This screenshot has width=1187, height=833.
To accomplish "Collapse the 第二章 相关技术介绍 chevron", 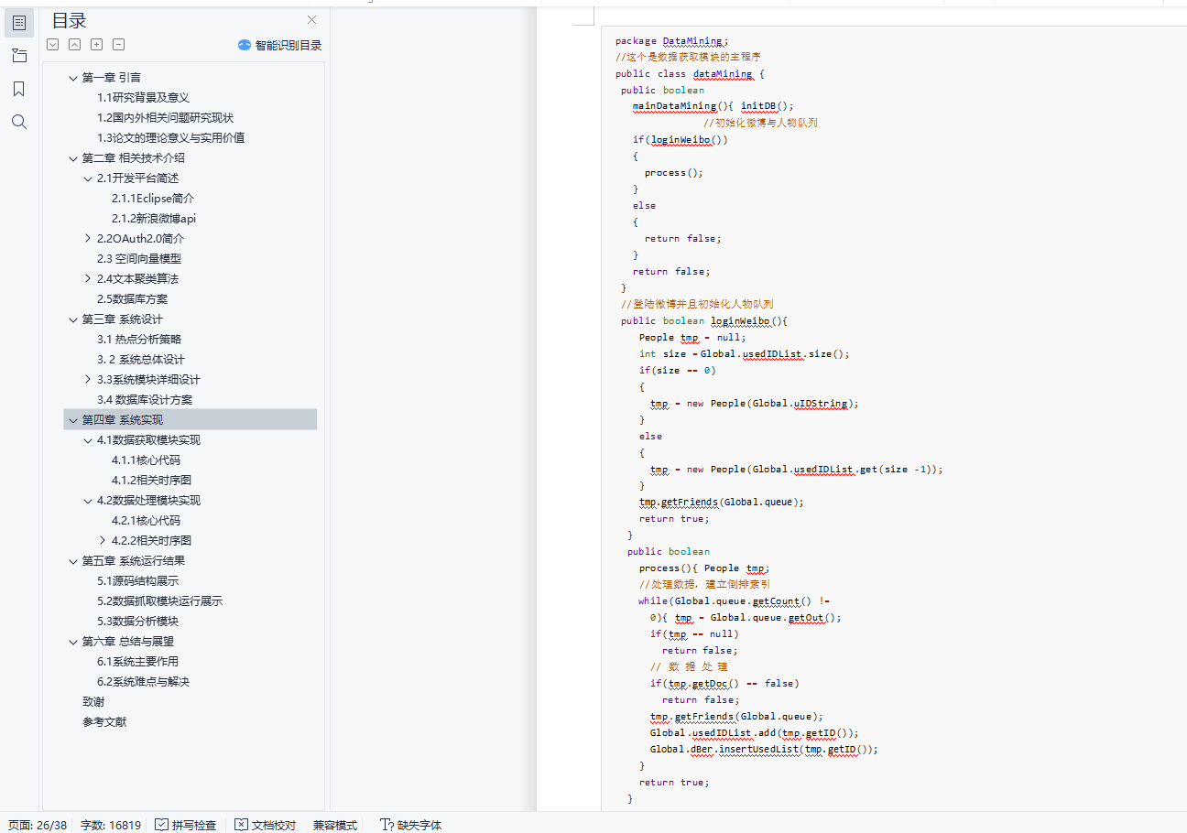I will [73, 158].
